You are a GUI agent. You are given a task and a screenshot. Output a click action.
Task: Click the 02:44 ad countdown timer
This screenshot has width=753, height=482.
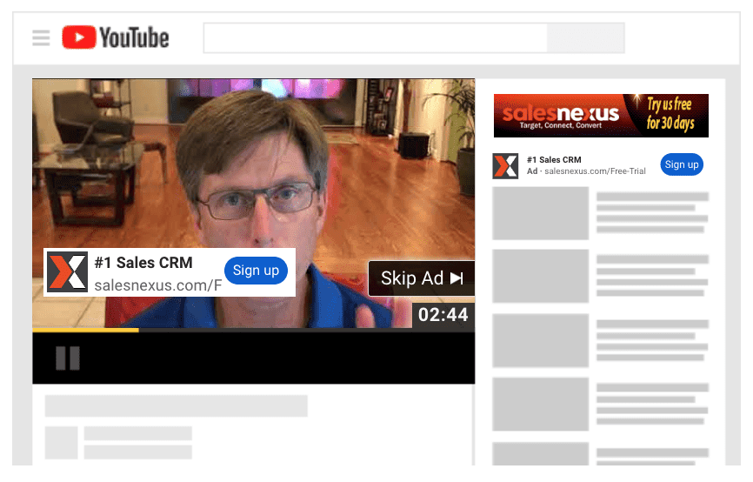pos(443,315)
